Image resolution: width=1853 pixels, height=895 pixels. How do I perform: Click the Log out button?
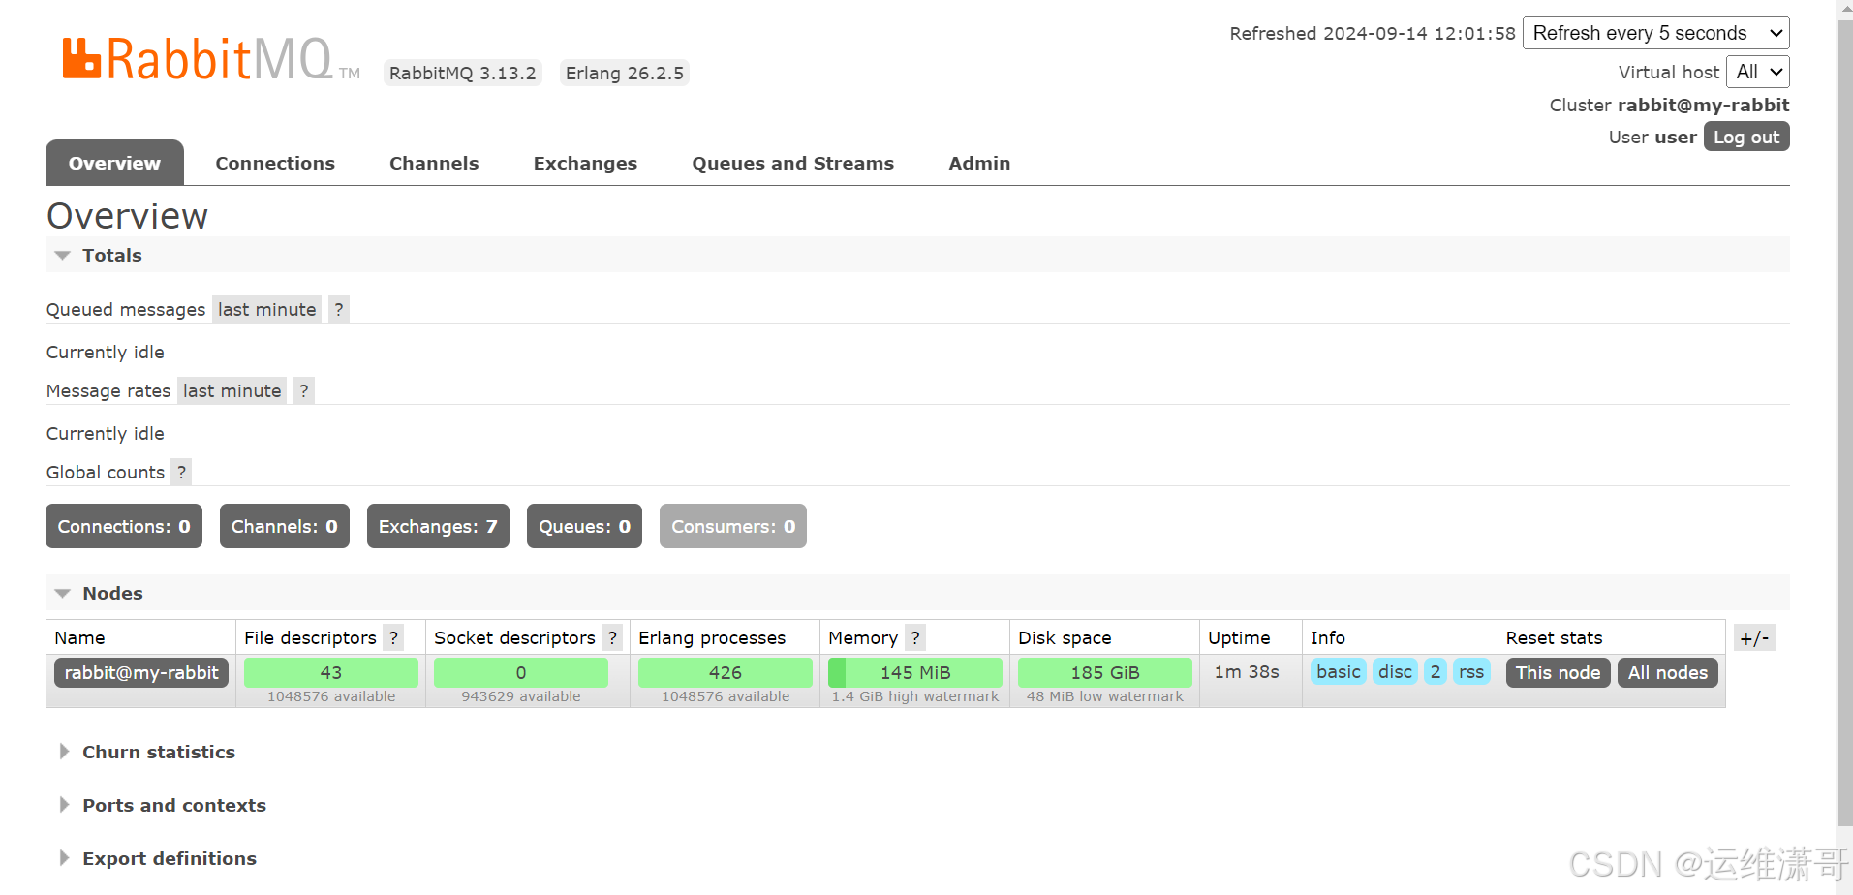tap(1746, 137)
